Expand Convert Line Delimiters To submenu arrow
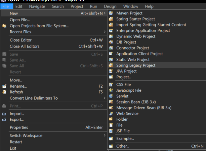 (104, 98)
